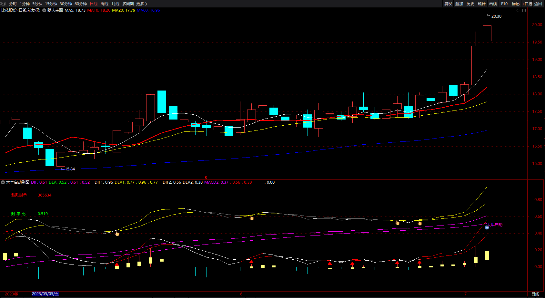Viewport: 545px width, 298px height.
Task: Toggle the 复权 price adjustment option
Action: pos(448,4)
